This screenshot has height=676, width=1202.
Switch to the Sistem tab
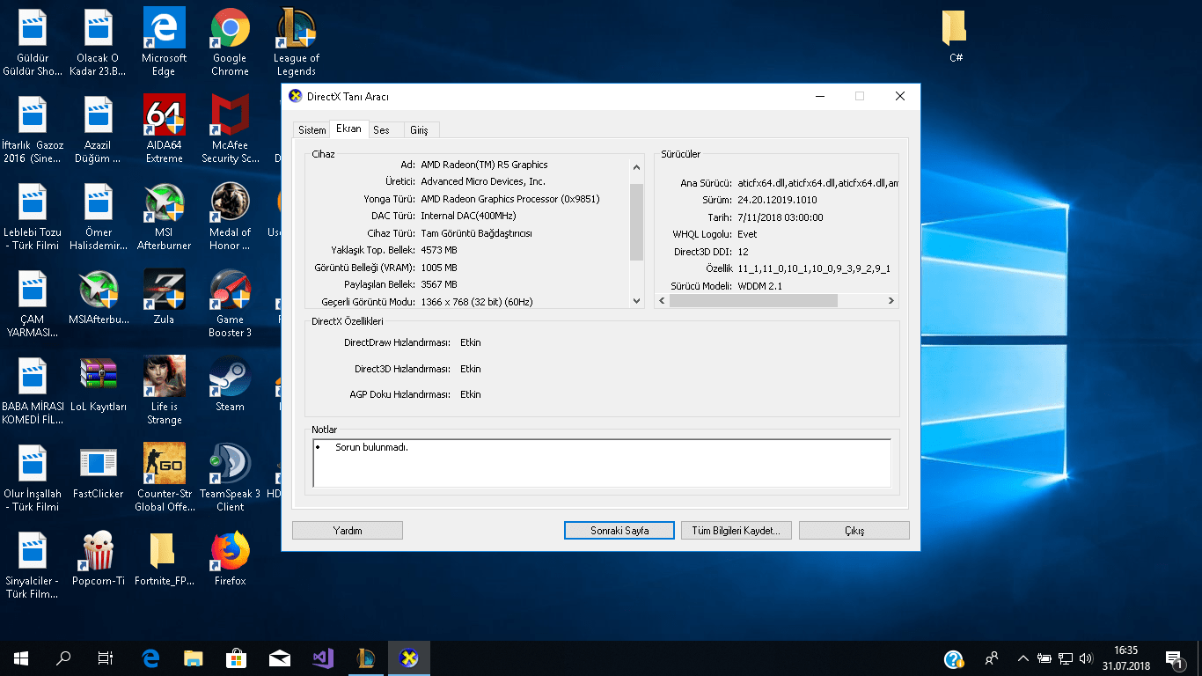point(311,130)
